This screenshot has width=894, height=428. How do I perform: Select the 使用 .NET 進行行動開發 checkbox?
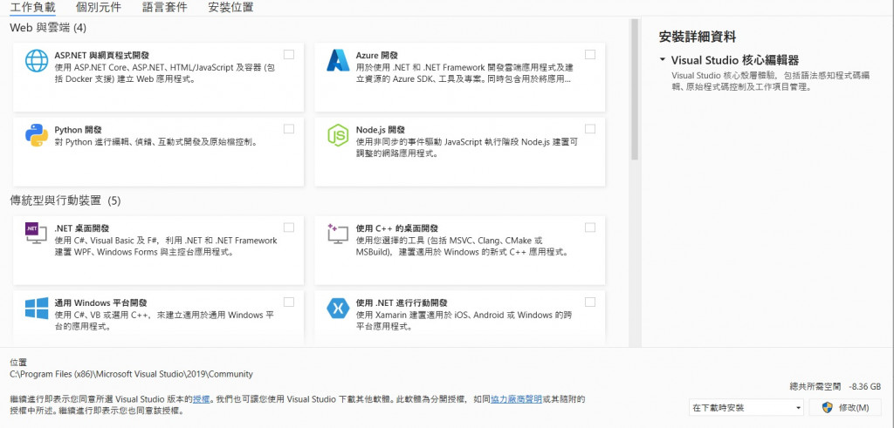point(590,302)
